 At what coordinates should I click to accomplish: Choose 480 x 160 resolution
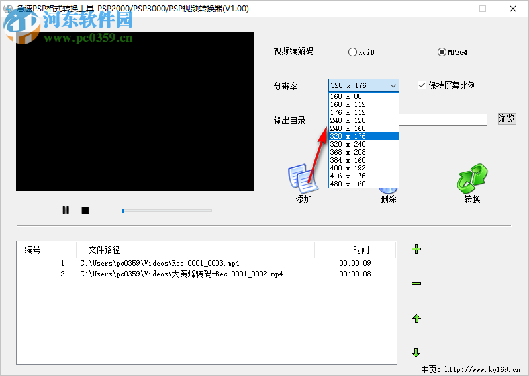(x=363, y=184)
